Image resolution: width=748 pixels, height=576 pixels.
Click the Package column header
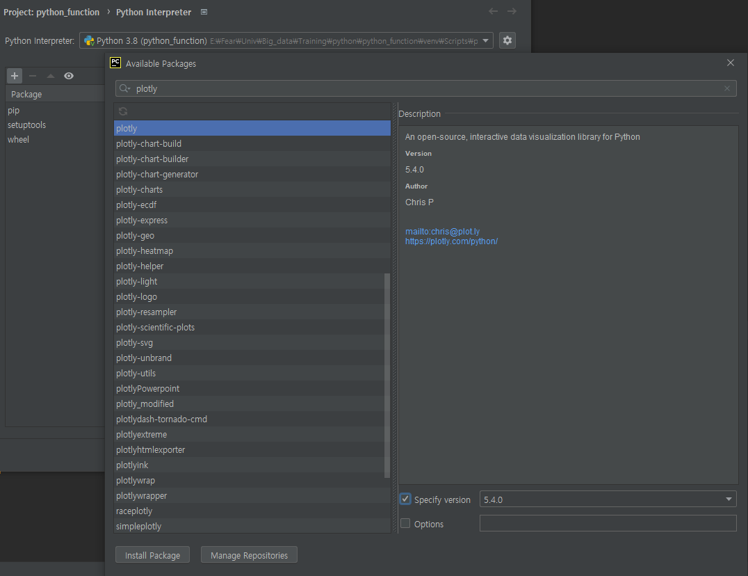pos(55,94)
